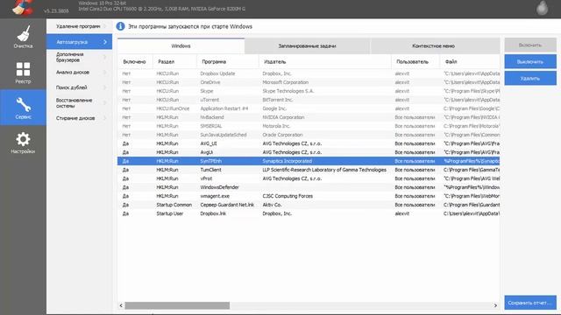Image resolution: width=561 pixels, height=315 pixels.
Task: Click Motorola Inc. publisher cell
Action: (x=276, y=126)
